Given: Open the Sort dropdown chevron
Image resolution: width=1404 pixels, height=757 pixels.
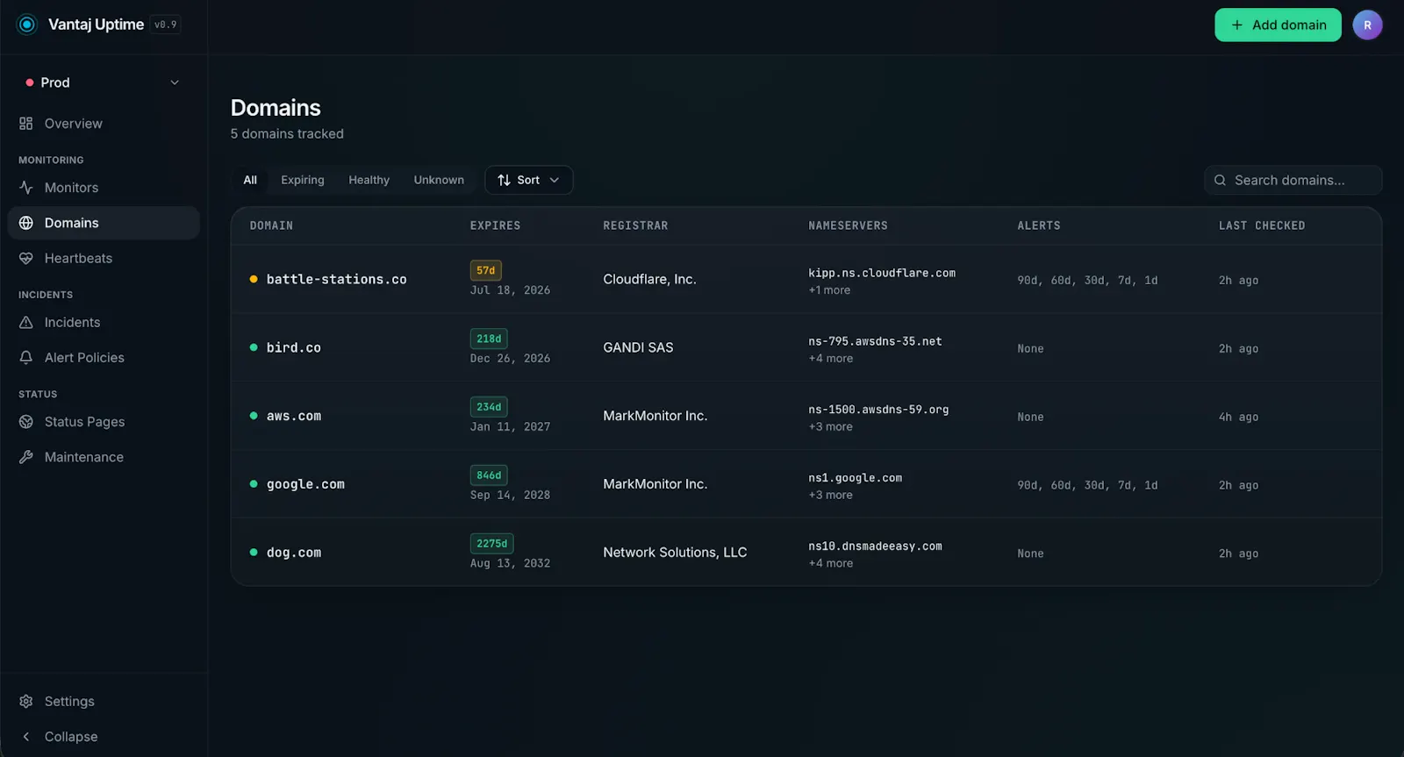Looking at the screenshot, I should (555, 180).
